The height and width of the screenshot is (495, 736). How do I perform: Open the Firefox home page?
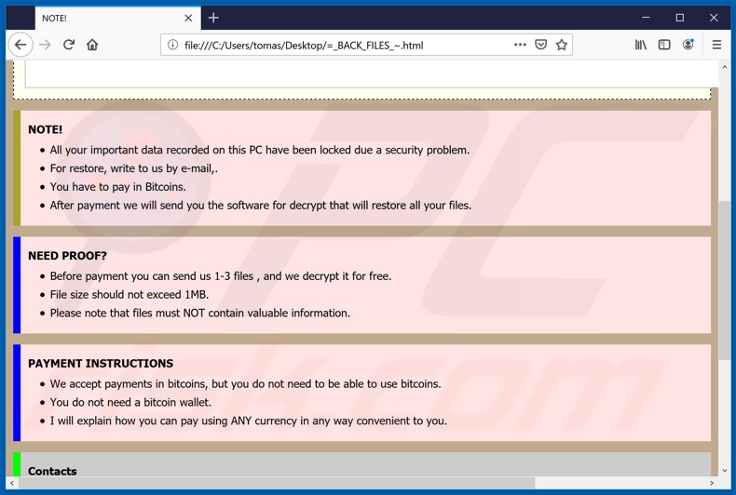[92, 45]
